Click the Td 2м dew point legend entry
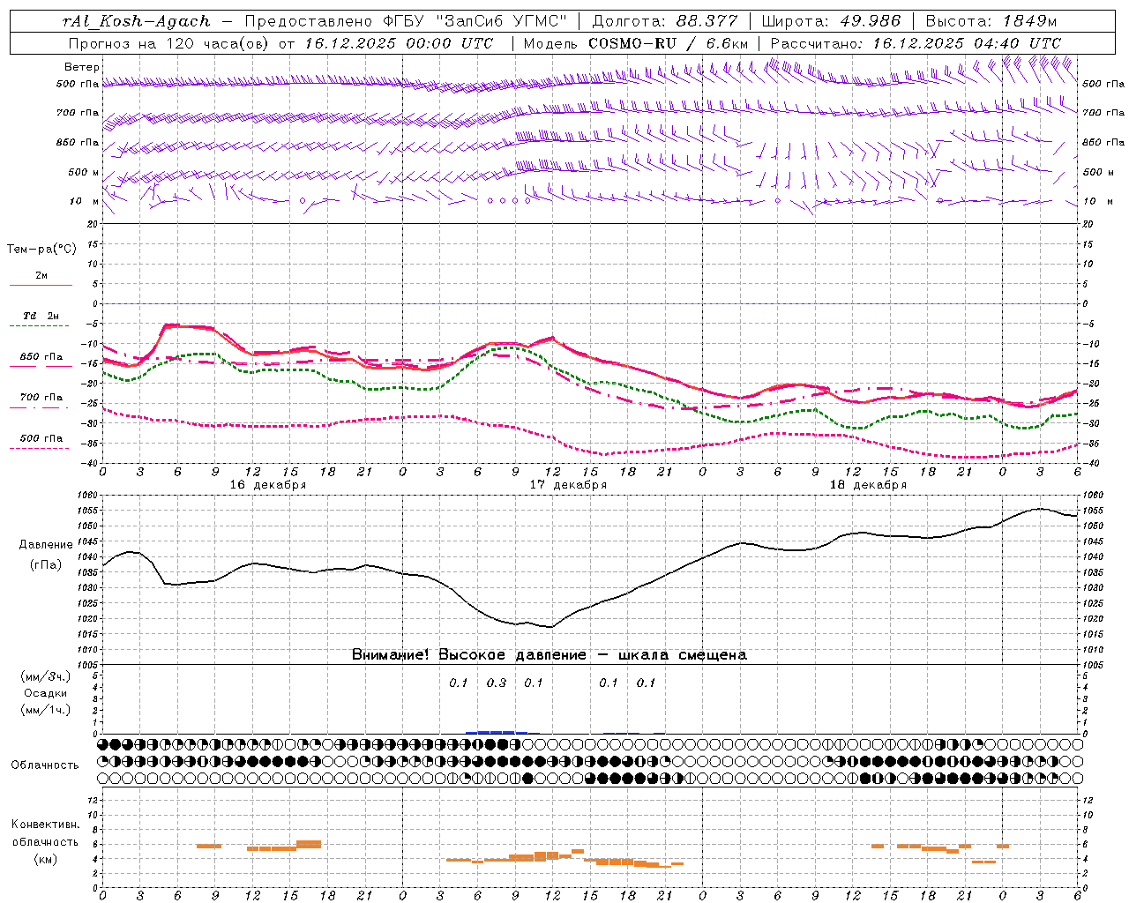This screenshot has height=903, width=1129. [41, 316]
